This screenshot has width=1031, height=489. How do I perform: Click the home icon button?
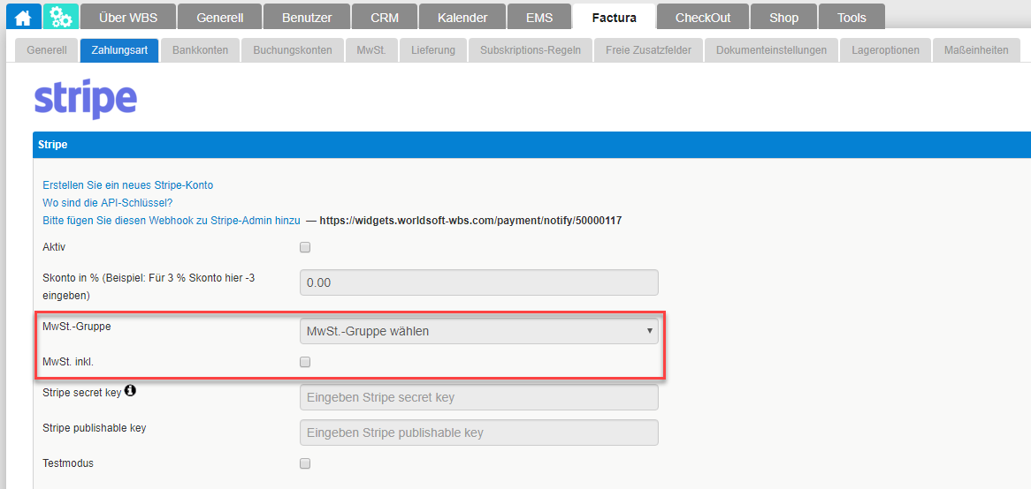(x=23, y=17)
